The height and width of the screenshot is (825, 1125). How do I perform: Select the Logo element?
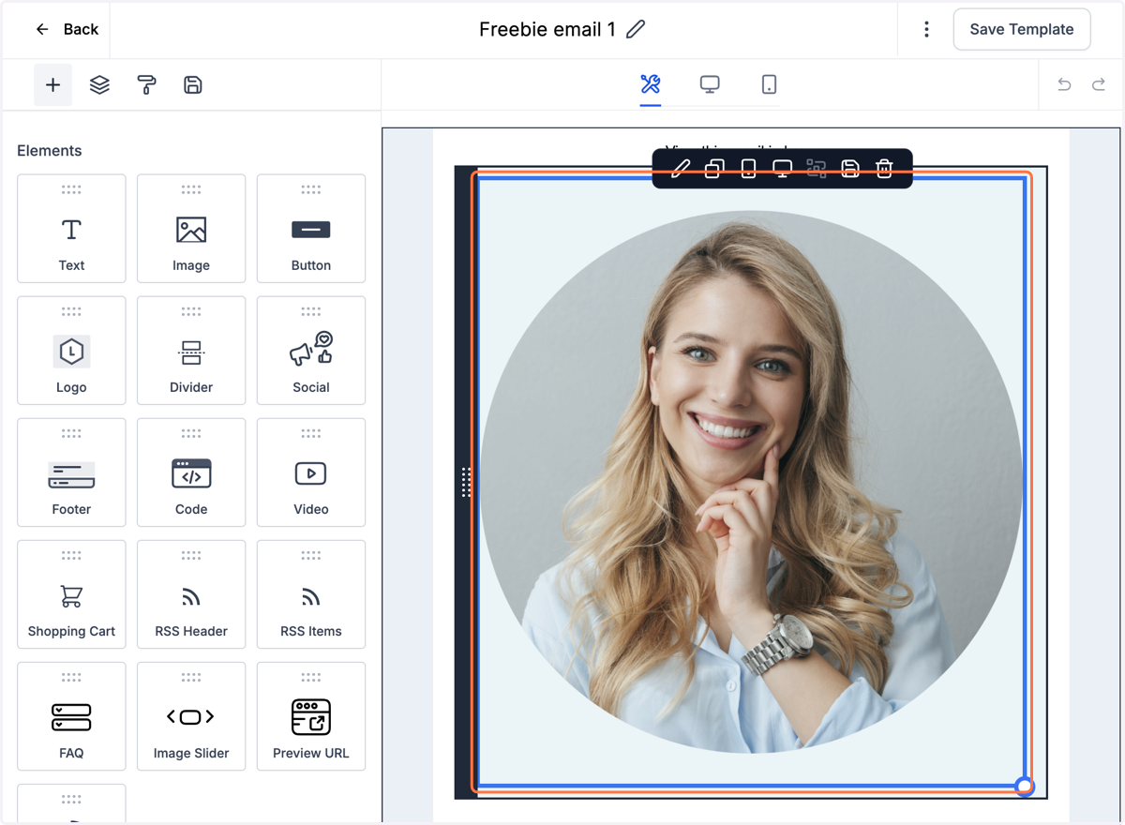tap(71, 351)
